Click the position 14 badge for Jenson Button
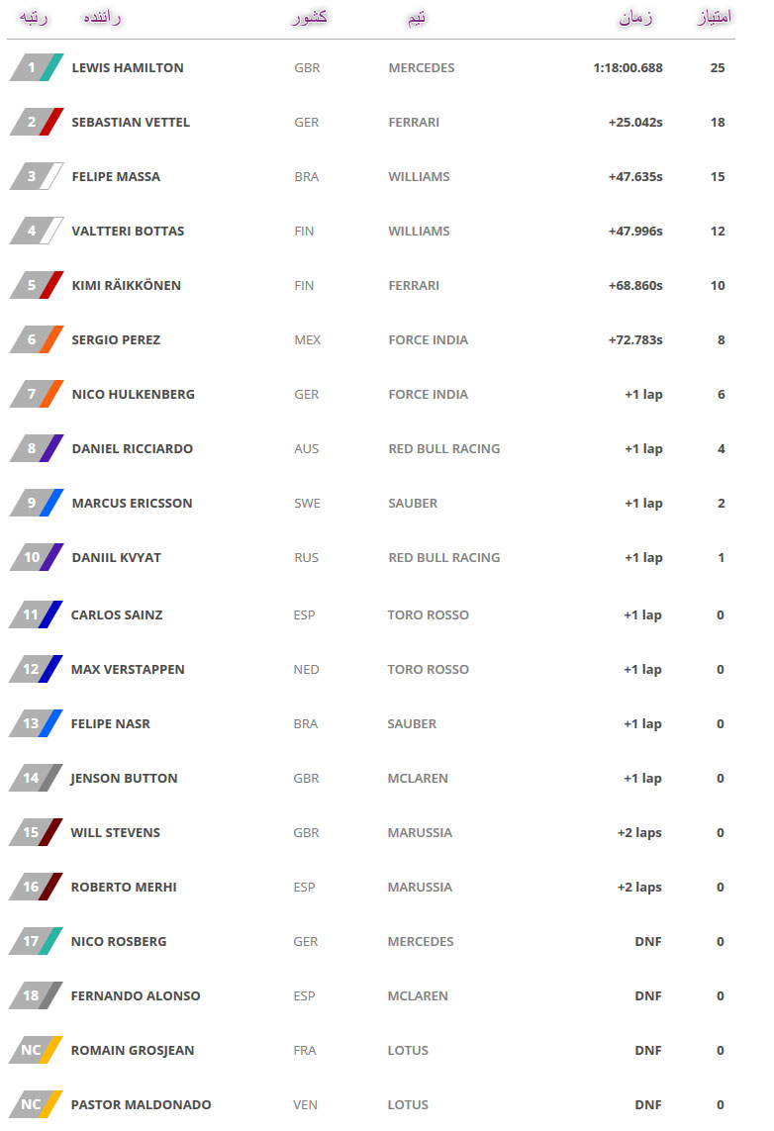Image resolution: width=774 pixels, height=1131 pixels. pos(36,778)
